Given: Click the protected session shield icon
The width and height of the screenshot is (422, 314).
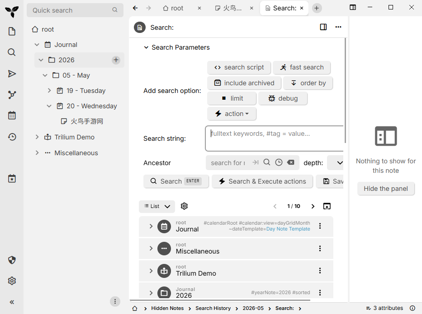Looking at the screenshot, I should point(12,260).
